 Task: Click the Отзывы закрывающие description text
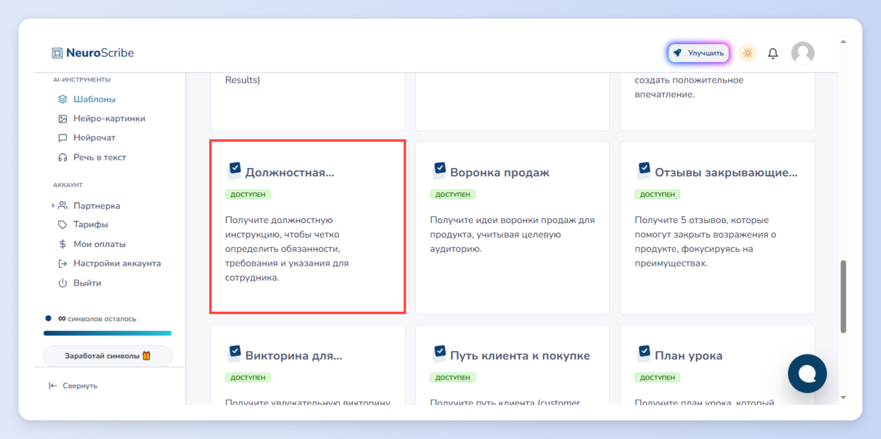pyautogui.click(x=705, y=242)
